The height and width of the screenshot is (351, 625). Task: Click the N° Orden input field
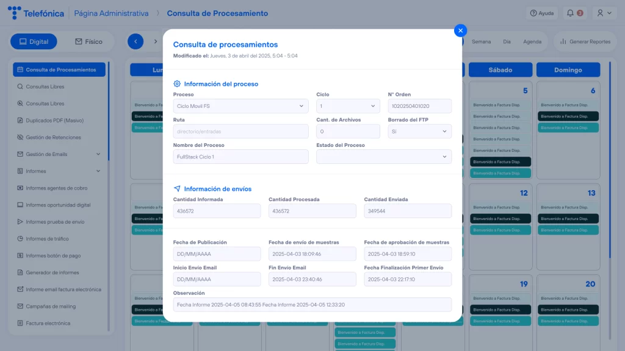[x=419, y=106]
